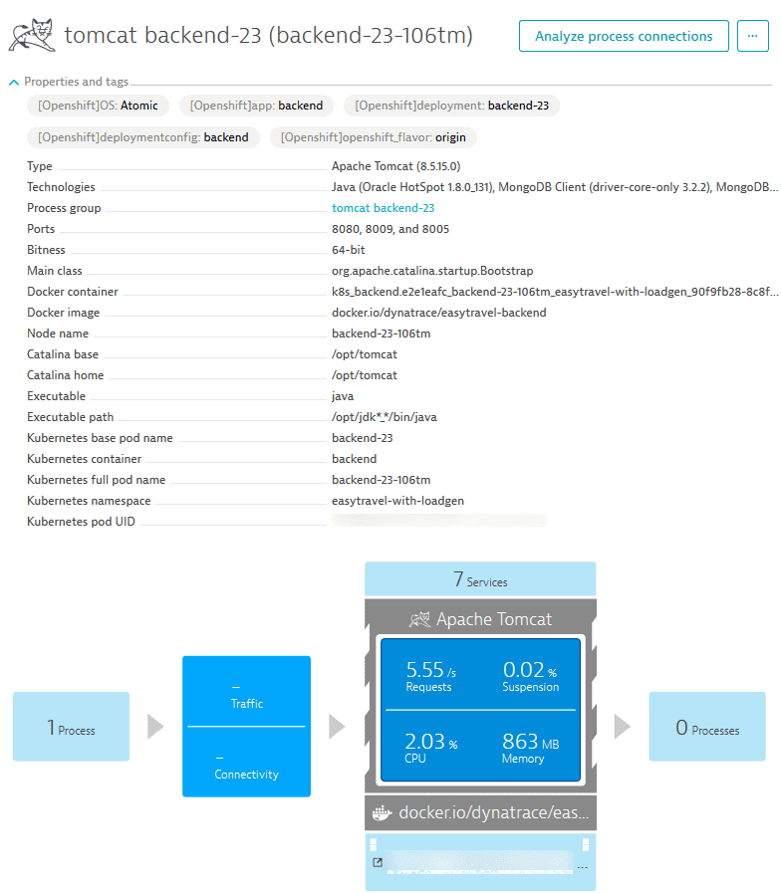Screen dimensions: 781x893
Task: Select the [Openshift]app: backend tag
Action: 257,106
